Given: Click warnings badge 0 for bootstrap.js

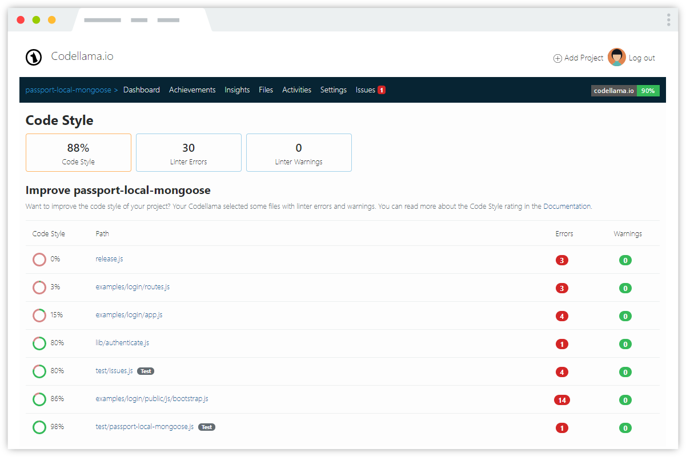Looking at the screenshot, I should 625,400.
